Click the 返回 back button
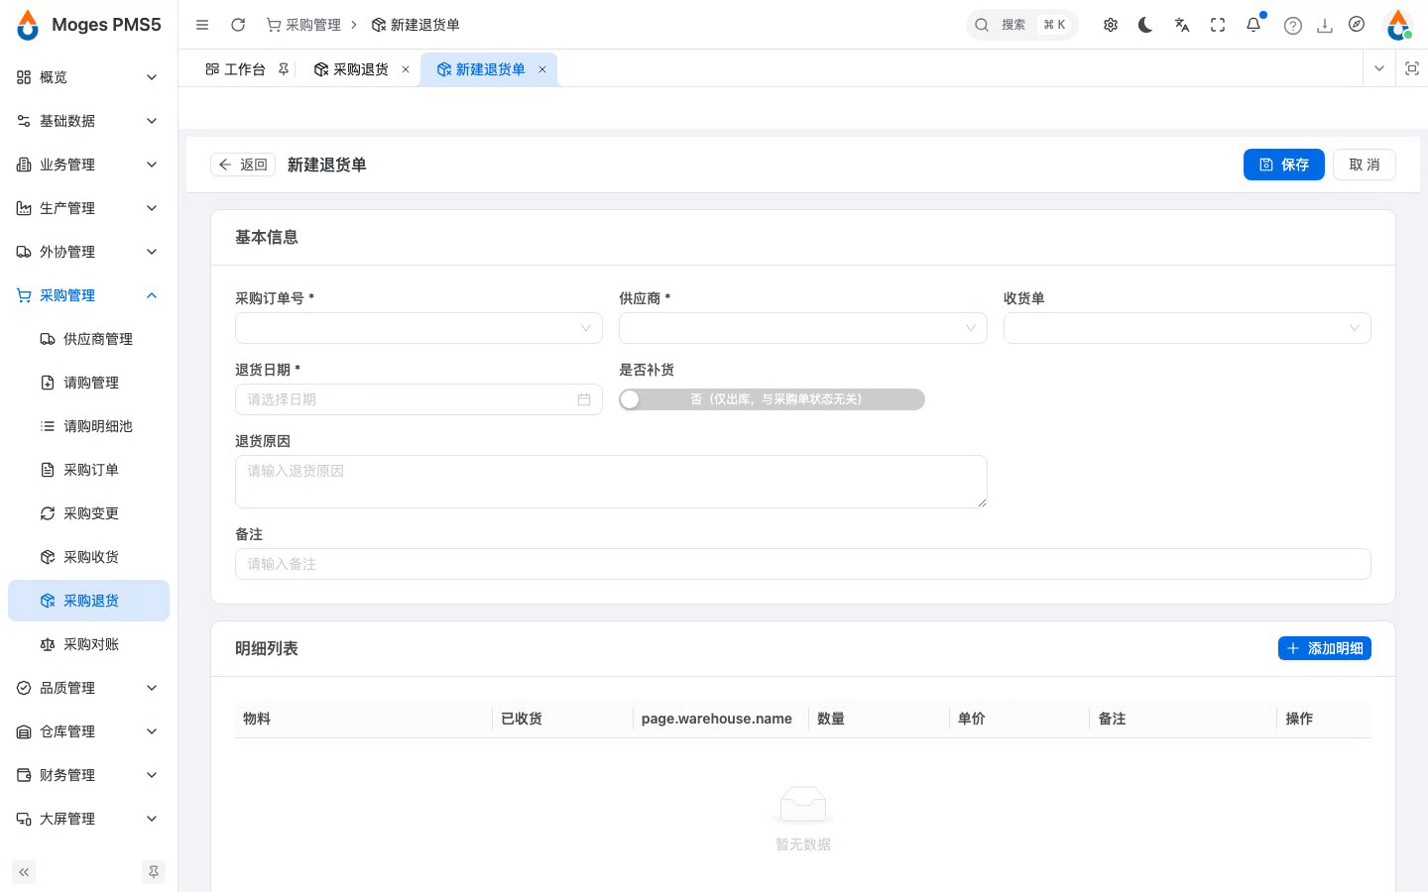 click(243, 165)
